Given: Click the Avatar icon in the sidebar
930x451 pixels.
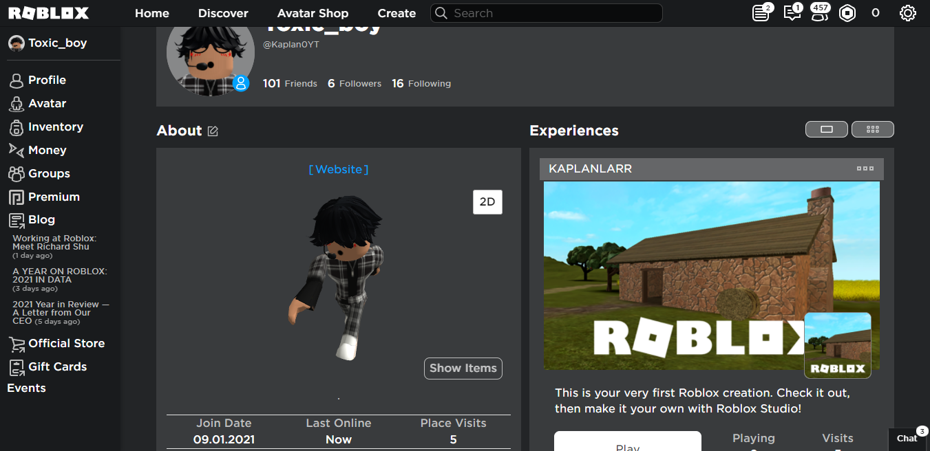Looking at the screenshot, I should tap(17, 104).
